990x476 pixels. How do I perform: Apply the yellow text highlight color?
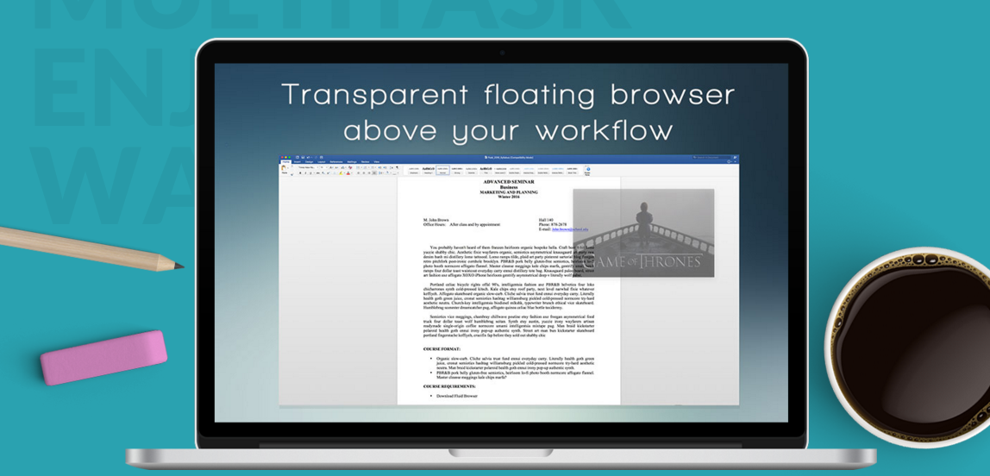[x=341, y=173]
